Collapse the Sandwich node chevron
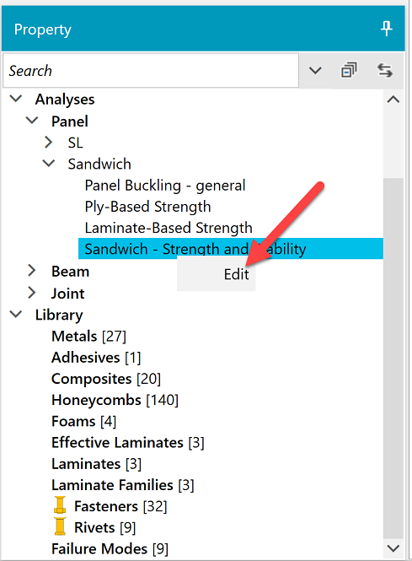This screenshot has height=561, width=412. coord(49,163)
